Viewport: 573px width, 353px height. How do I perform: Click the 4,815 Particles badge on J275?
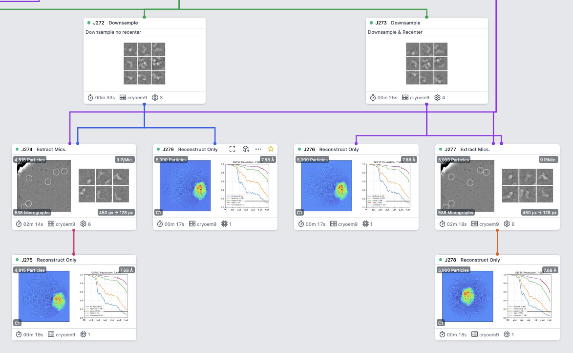30,270
